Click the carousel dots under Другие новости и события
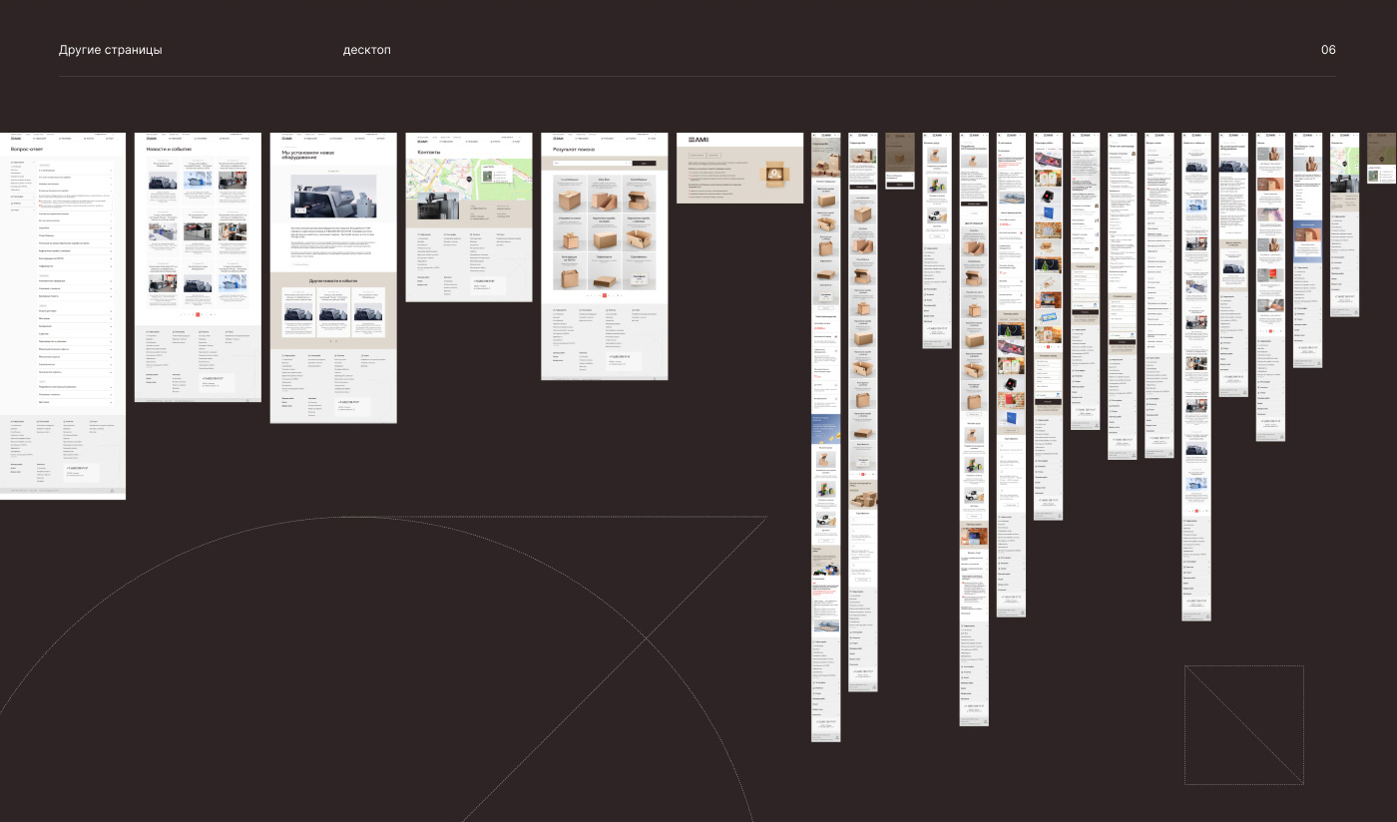1397x822 pixels. coord(332,340)
